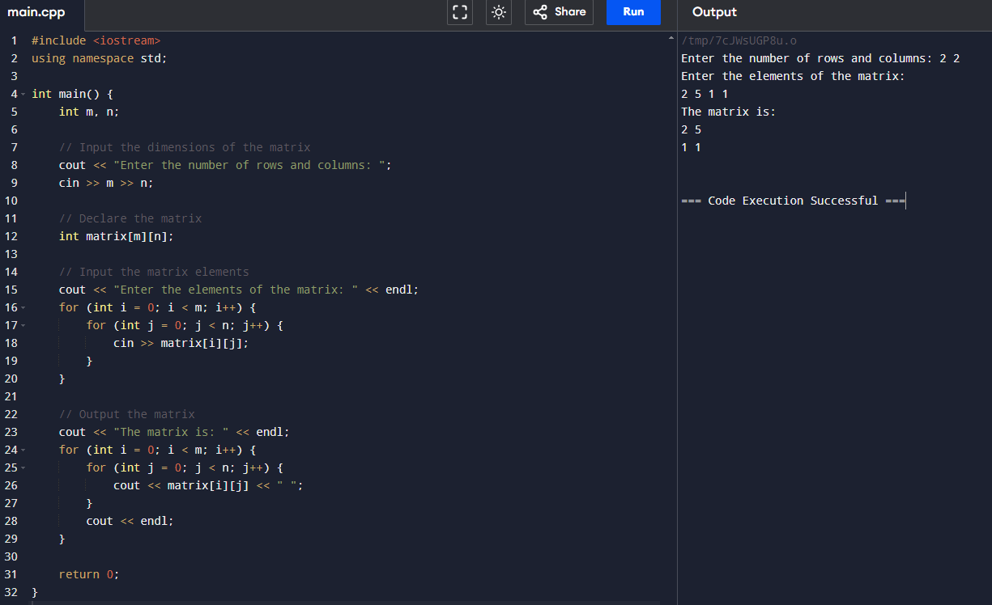Image resolution: width=992 pixels, height=605 pixels.
Task: Click the Share button
Action: (560, 12)
